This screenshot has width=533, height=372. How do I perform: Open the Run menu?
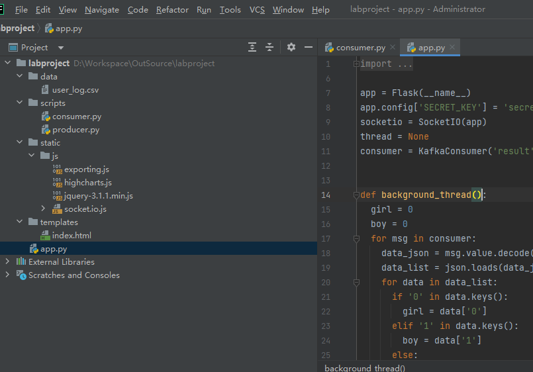(x=204, y=10)
